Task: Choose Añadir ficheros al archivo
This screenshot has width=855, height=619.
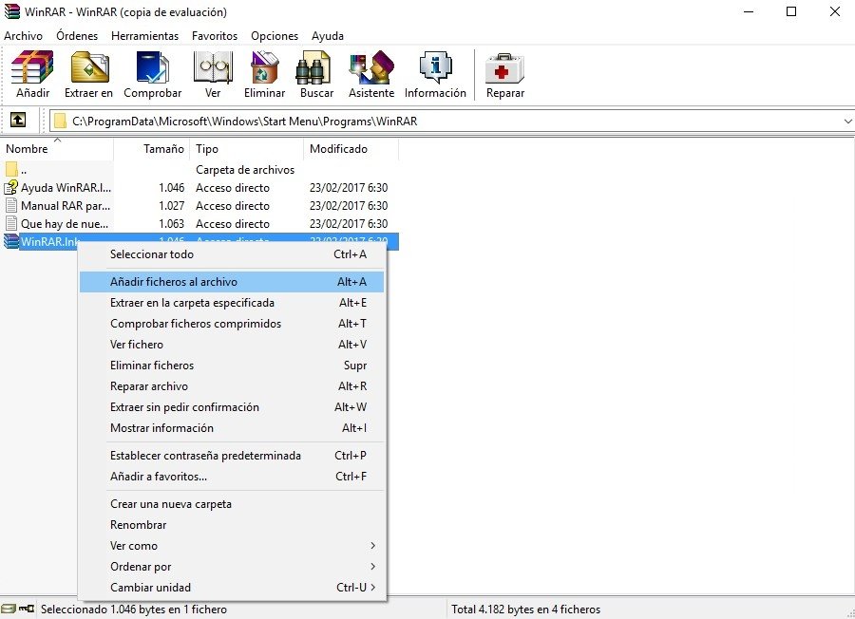Action: pyautogui.click(x=232, y=282)
